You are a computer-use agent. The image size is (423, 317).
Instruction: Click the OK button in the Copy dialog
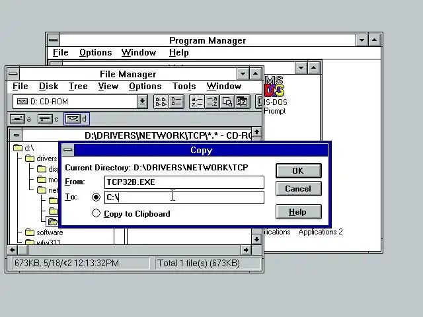(298, 170)
